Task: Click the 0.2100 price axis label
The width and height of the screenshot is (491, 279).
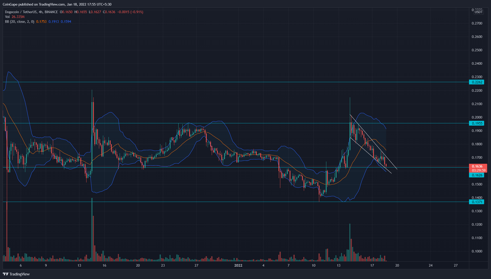Action: tap(477, 104)
